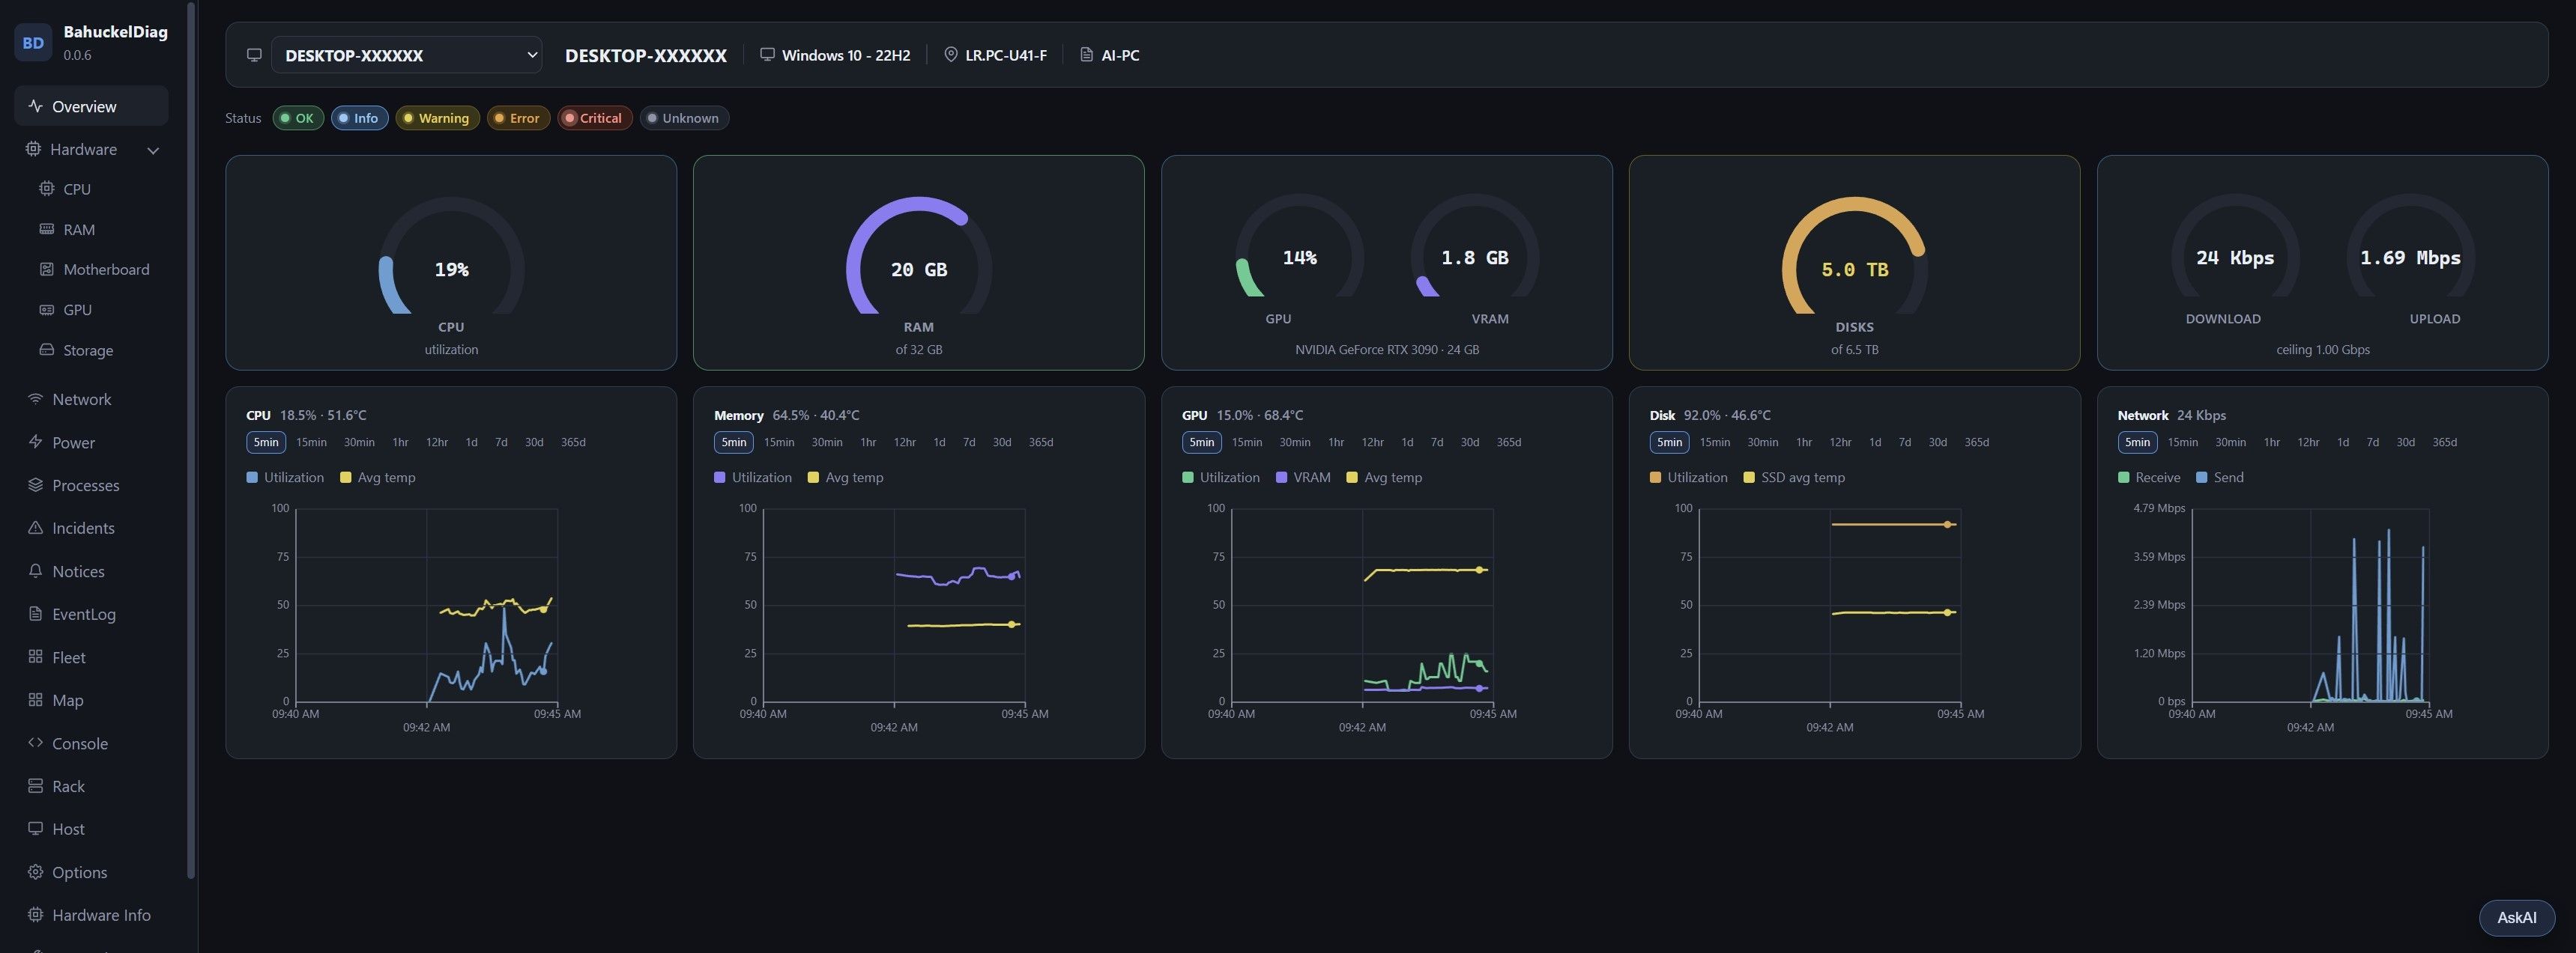Toggle the Info status filter

[359, 118]
